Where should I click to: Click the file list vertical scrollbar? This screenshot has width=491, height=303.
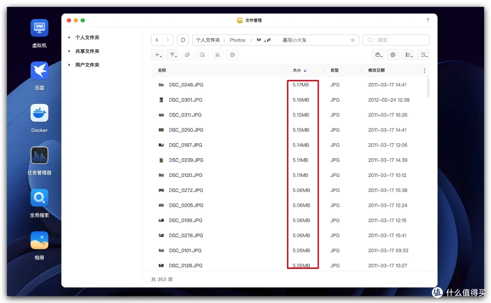[428, 88]
